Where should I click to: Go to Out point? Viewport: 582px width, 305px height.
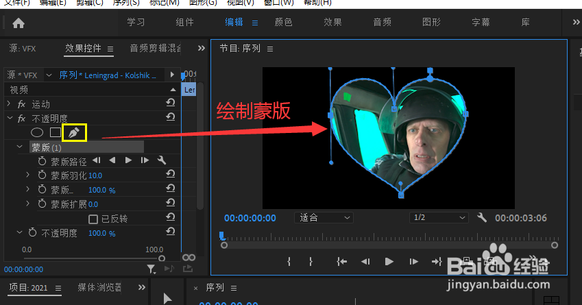(x=437, y=262)
